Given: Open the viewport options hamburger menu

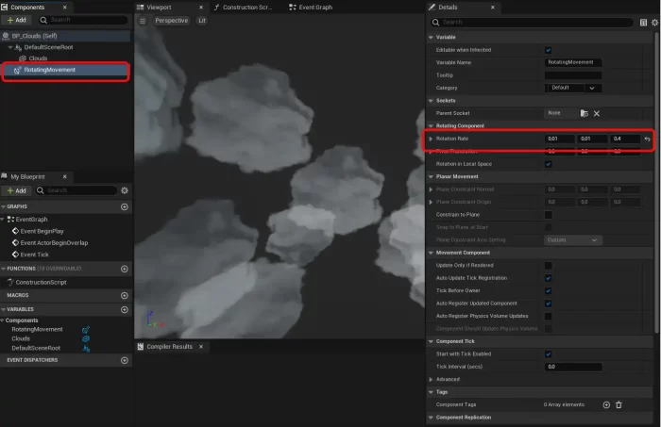Looking at the screenshot, I should point(143,20).
